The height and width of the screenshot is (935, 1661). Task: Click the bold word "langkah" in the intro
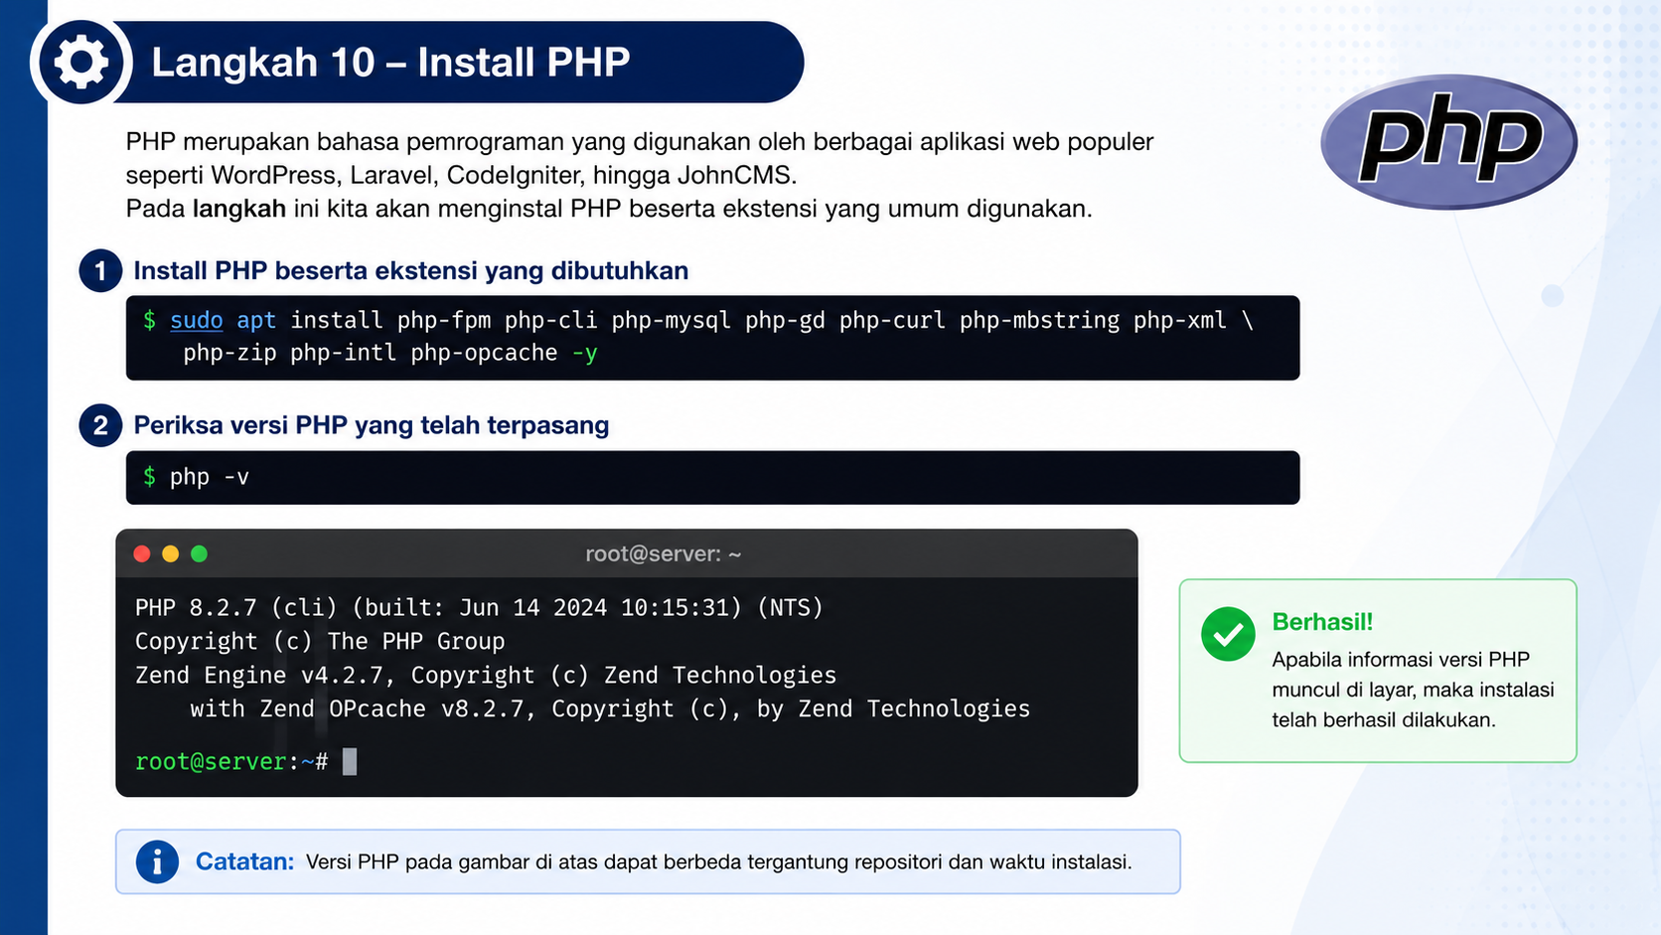tap(239, 209)
